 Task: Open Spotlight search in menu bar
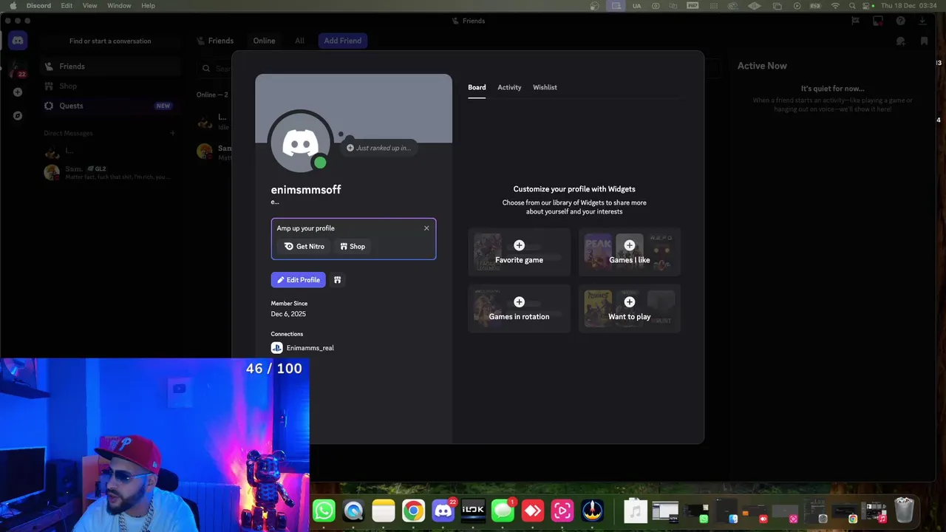click(x=852, y=5)
